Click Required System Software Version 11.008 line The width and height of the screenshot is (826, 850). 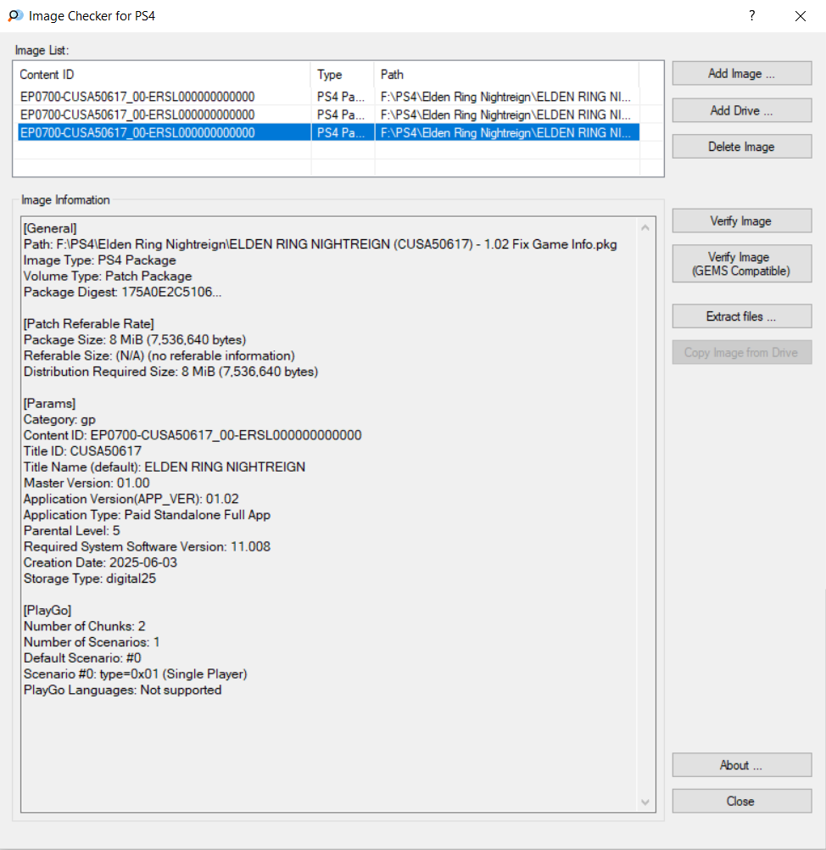(x=147, y=547)
